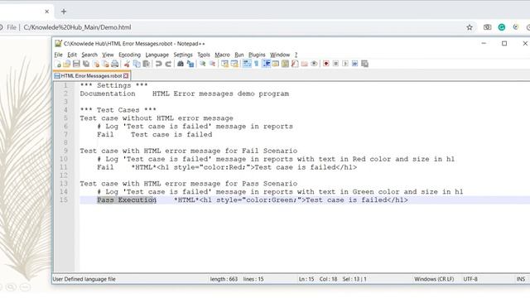This screenshot has height=298, width=530.
Task: Click the Save All toolbar icon
Action: [86, 64]
